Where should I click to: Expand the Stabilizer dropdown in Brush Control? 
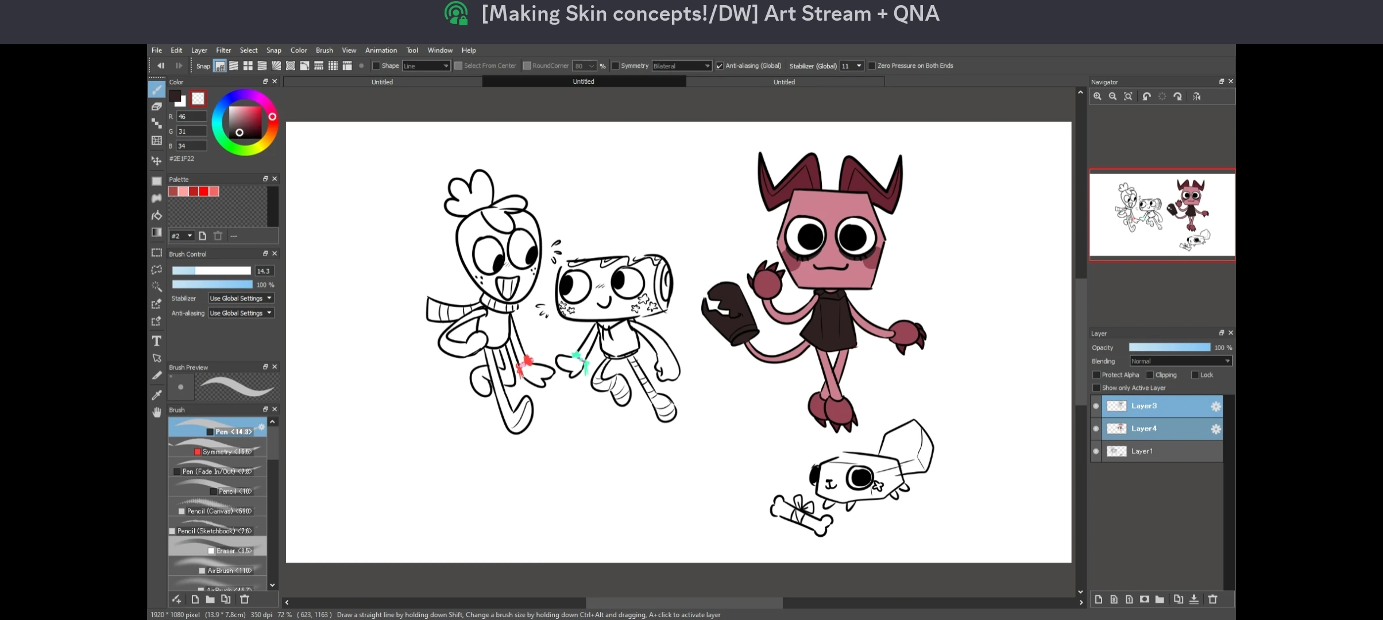click(240, 298)
